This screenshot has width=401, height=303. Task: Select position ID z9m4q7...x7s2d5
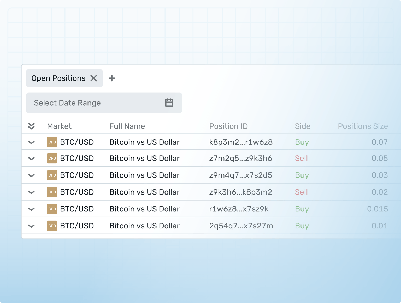tap(241, 175)
